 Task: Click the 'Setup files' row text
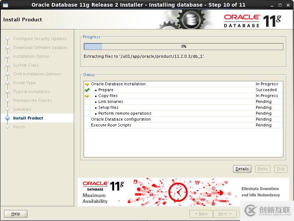click(x=108, y=107)
